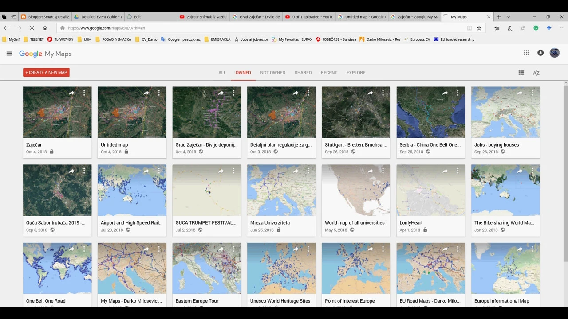Share the One Belt One Road map
The height and width of the screenshot is (319, 568).
[x=71, y=249]
